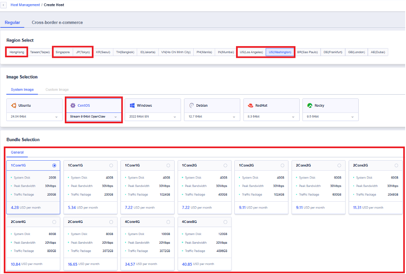The height and width of the screenshot is (274, 406).
Task: Click the Windows logo icon
Action: tap(132, 105)
